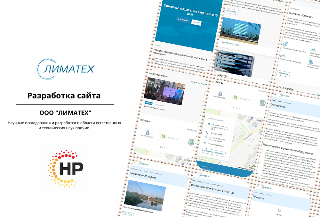Click the coin stack savings icon

(311, 61)
